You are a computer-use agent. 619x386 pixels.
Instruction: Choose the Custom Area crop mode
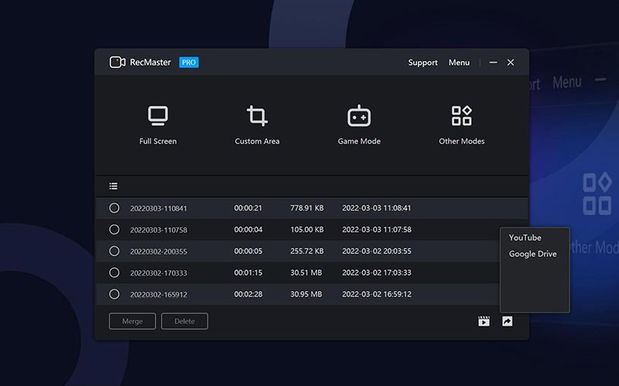point(257,125)
